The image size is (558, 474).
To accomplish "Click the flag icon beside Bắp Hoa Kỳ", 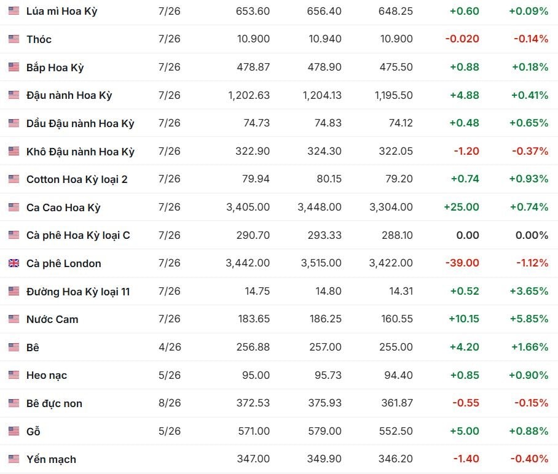I will 14,68.
